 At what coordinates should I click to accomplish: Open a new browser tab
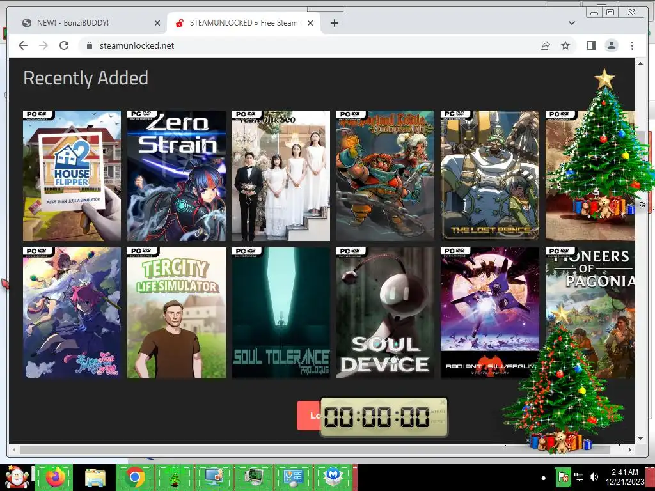pyautogui.click(x=334, y=23)
